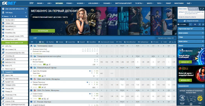
Task: Select the MortalKombat tab in the live bar
Action: (x=130, y=42)
